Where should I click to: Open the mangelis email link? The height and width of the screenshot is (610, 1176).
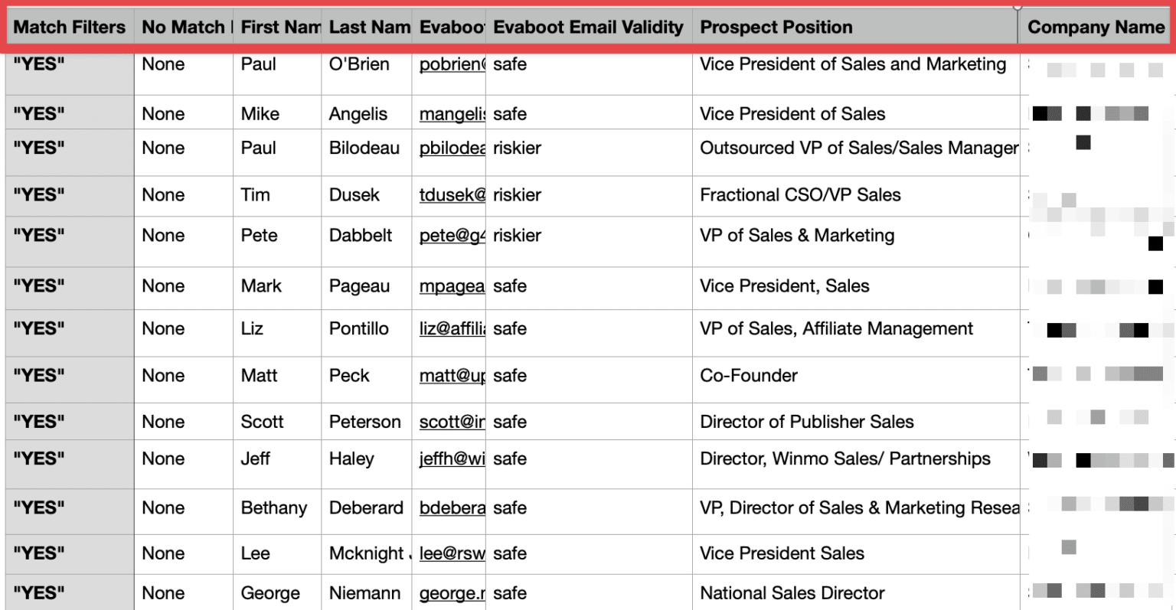(x=452, y=114)
